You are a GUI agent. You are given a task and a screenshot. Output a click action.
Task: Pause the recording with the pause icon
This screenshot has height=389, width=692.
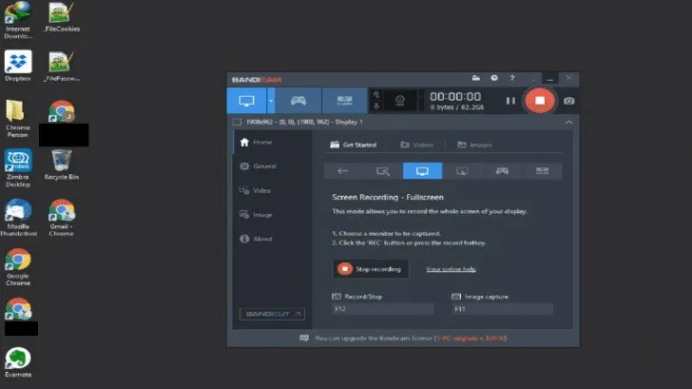coord(510,101)
